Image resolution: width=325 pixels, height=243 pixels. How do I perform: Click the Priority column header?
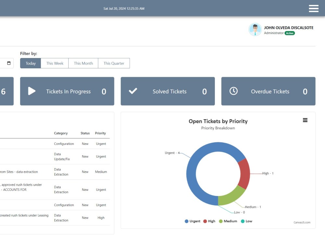pos(100,133)
